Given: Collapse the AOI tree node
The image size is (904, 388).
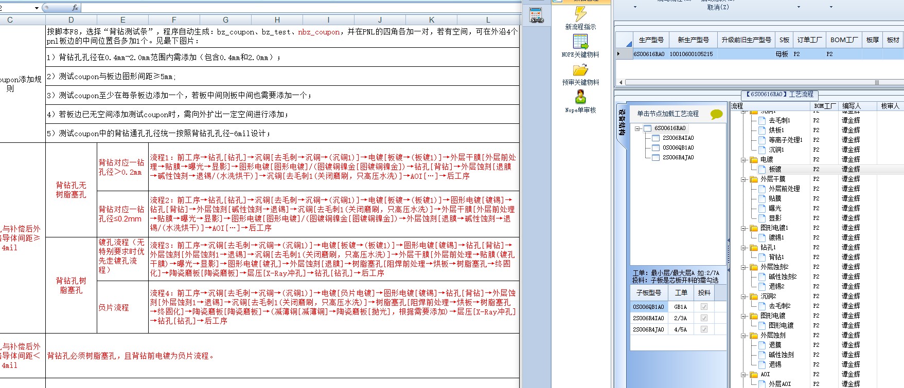Looking at the screenshot, I should 744,375.
